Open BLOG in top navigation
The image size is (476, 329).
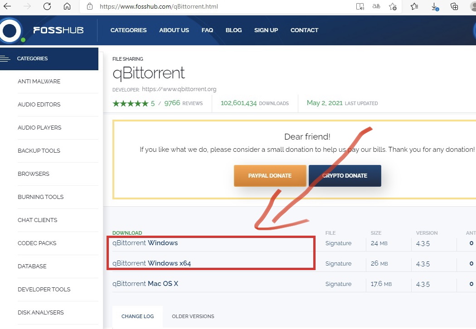pos(234,30)
